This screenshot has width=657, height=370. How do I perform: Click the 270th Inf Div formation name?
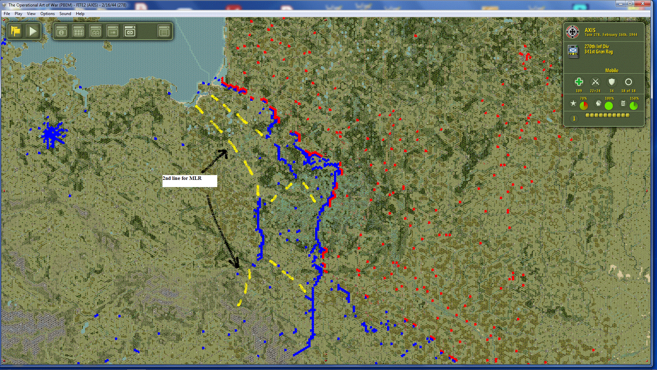[x=597, y=47]
